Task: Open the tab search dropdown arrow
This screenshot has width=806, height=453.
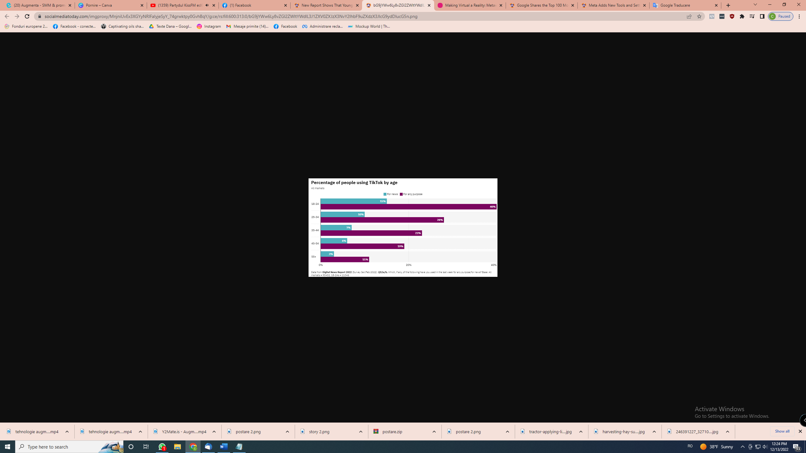Action: pos(755,5)
